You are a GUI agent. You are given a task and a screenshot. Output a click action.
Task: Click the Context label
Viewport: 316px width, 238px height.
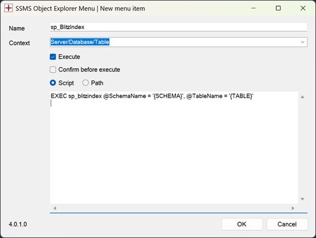(20, 43)
